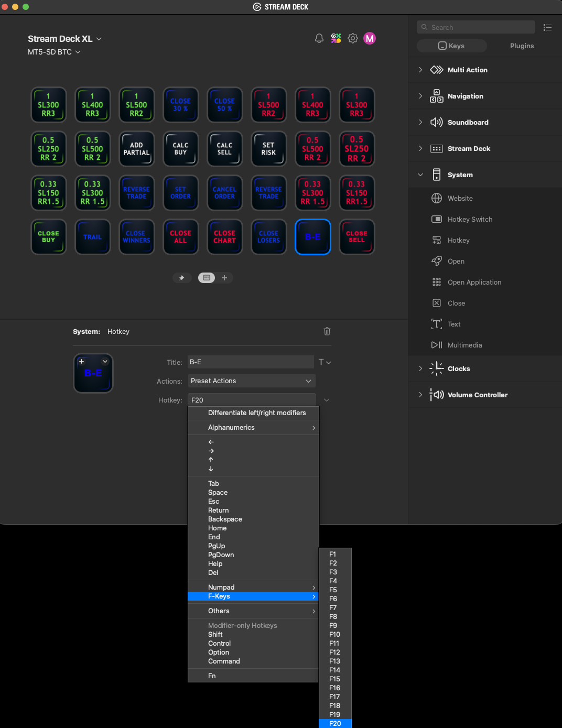562x728 pixels.
Task: Add a new page with plus icon
Action: click(x=224, y=278)
